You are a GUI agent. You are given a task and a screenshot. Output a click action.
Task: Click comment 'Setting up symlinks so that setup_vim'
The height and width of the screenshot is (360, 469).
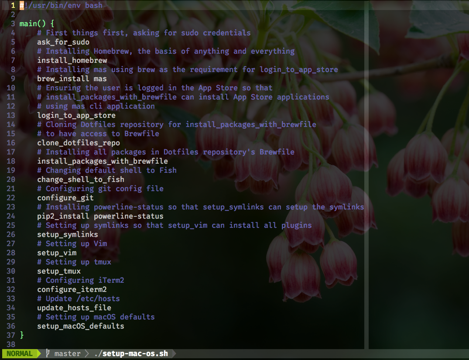[x=175, y=225]
